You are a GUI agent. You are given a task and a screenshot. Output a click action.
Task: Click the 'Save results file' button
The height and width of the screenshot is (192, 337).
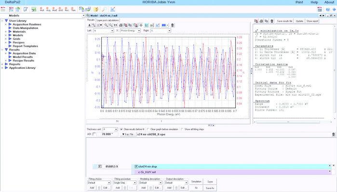284,21
